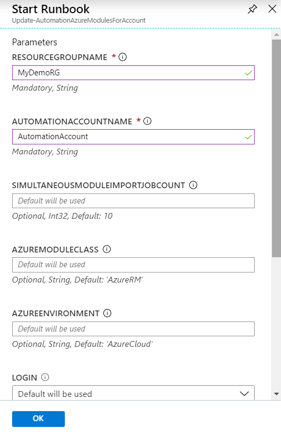This screenshot has height=438, width=281.
Task: Click the AutomationAccount name input field
Action: tap(133, 137)
